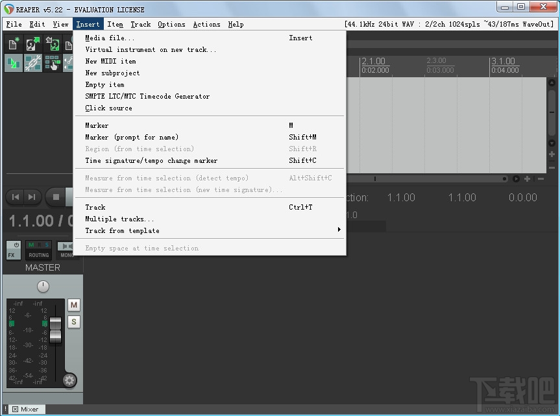The width and height of the screenshot is (560, 416).
Task: Click docker exclamation menu icon
Action: [x=5, y=409]
